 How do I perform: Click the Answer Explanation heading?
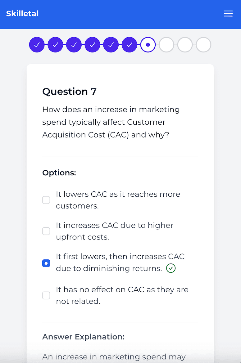click(x=83, y=337)
